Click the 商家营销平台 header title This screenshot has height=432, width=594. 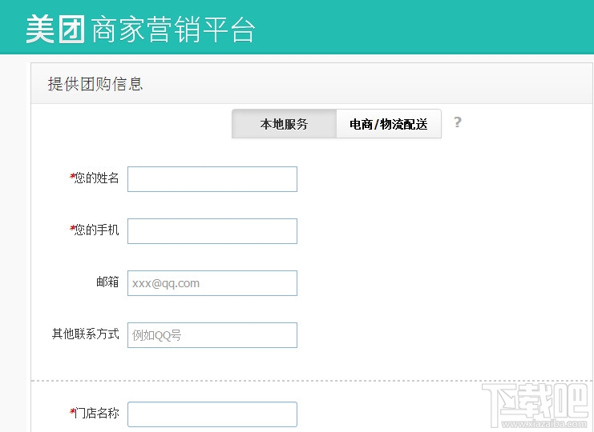[x=173, y=29]
